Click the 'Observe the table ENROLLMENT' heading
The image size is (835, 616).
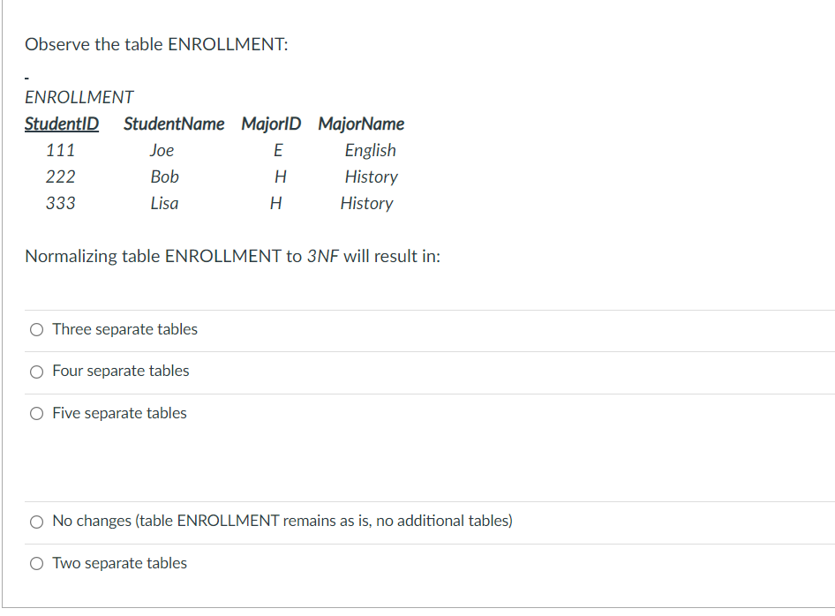(157, 44)
